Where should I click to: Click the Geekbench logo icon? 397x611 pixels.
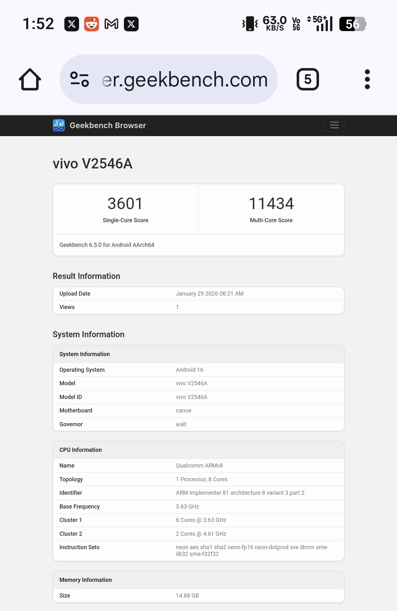[59, 125]
